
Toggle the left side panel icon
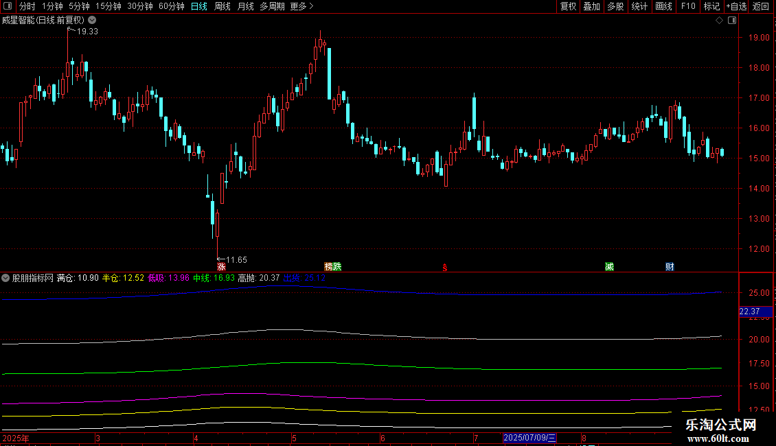8,6
